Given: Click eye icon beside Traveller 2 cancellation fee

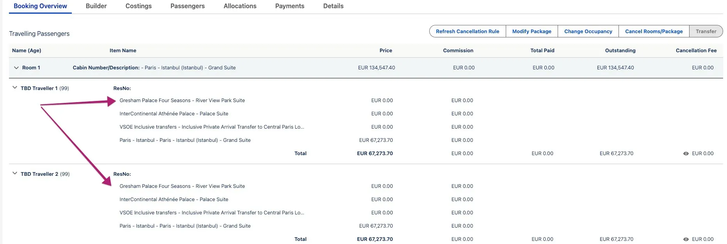Looking at the screenshot, I should click(686, 239).
